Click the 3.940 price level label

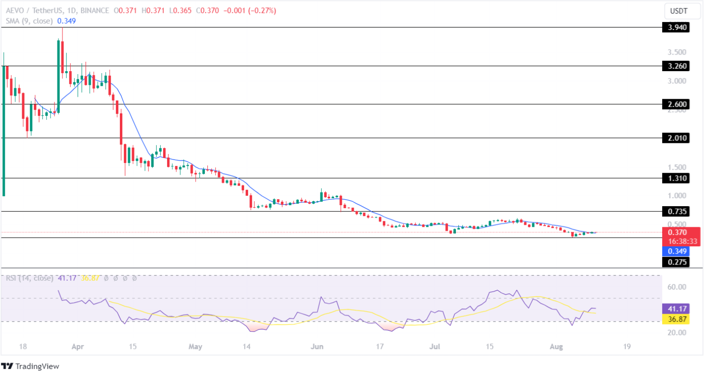(675, 27)
